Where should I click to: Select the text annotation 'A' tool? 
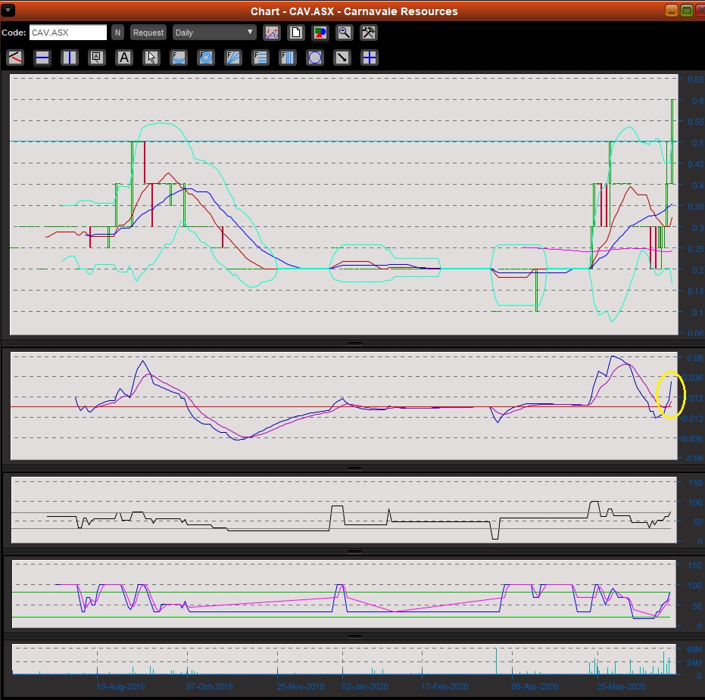(x=124, y=58)
